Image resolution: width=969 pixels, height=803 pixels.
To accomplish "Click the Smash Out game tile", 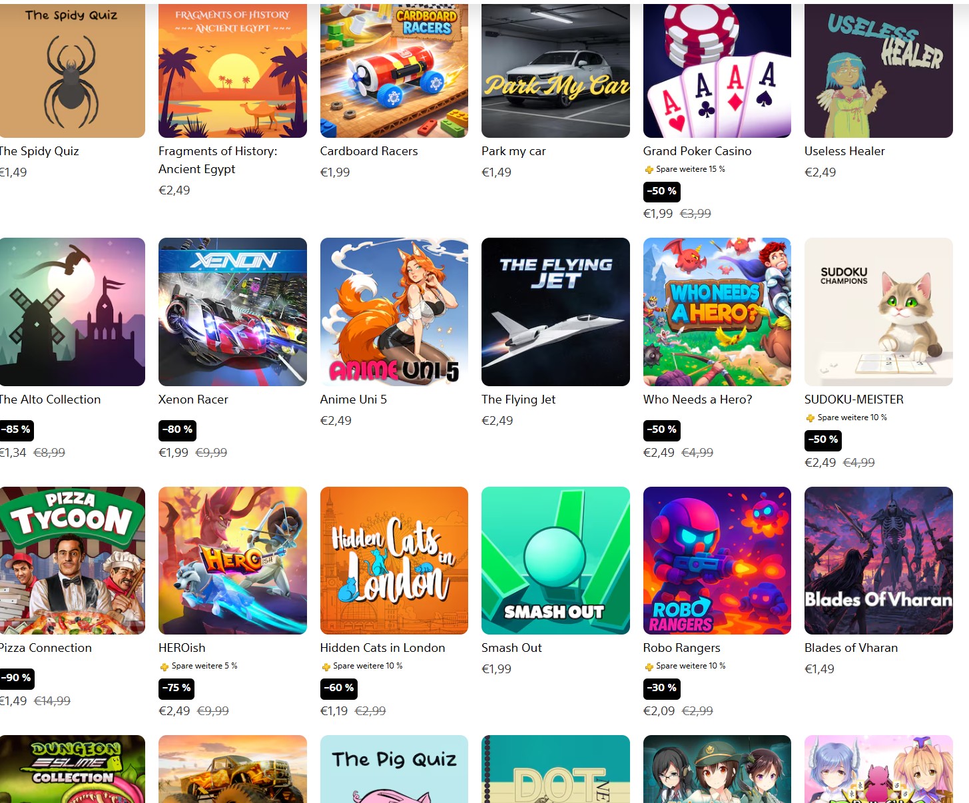I will pos(555,561).
